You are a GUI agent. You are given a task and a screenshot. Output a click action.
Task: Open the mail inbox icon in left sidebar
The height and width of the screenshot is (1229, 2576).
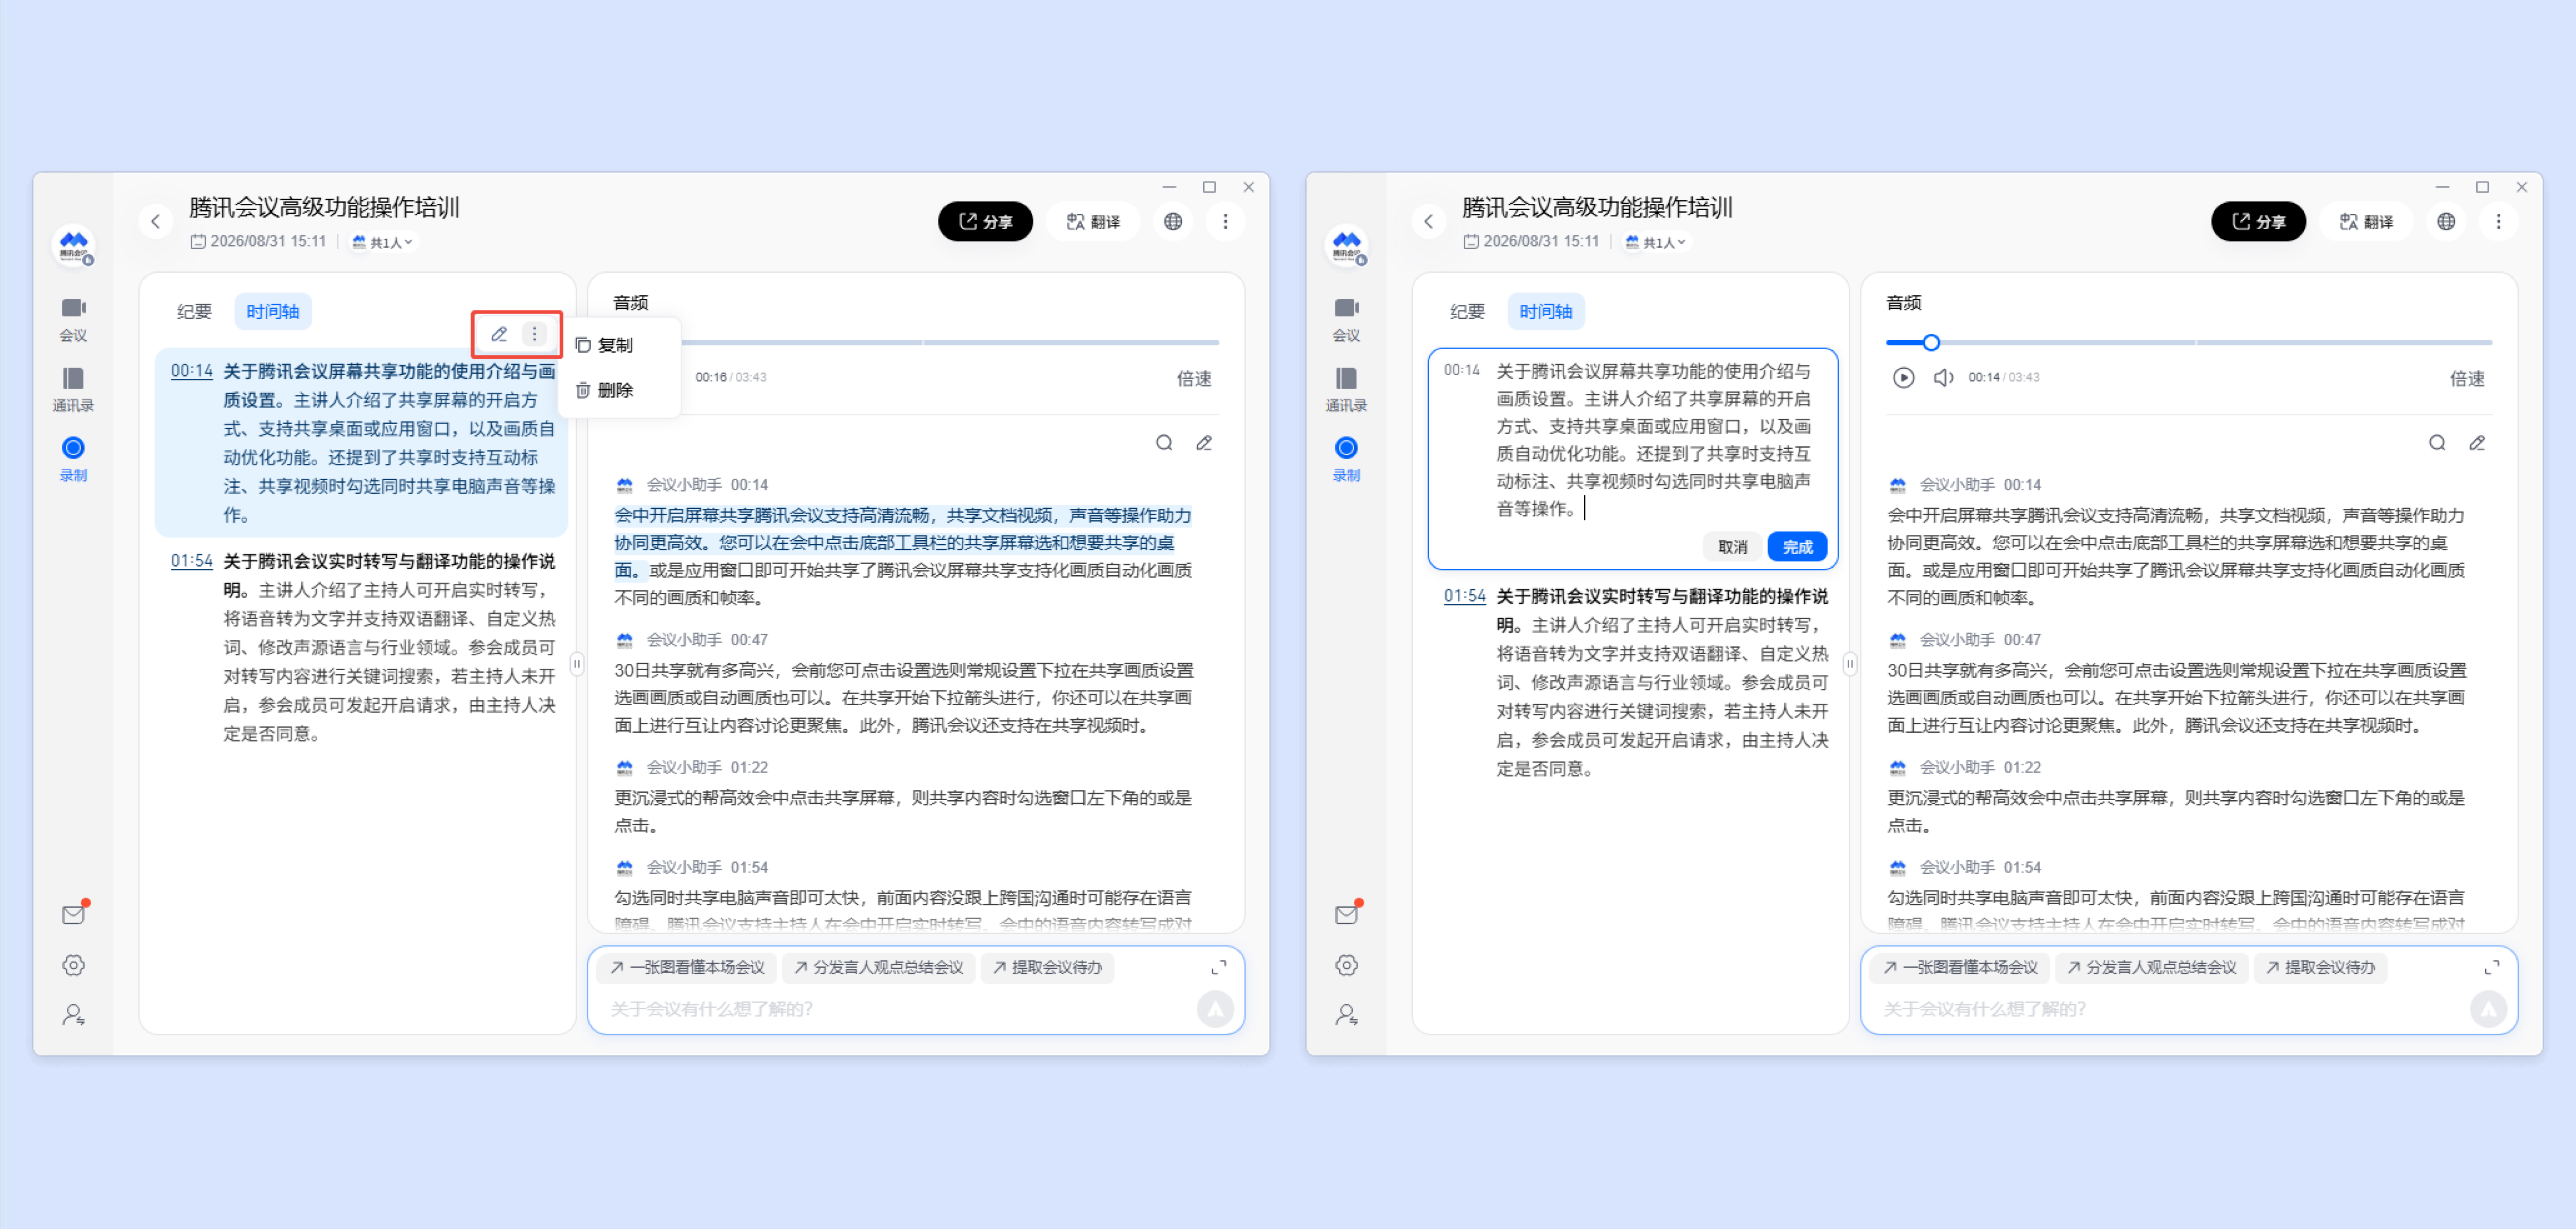74,914
